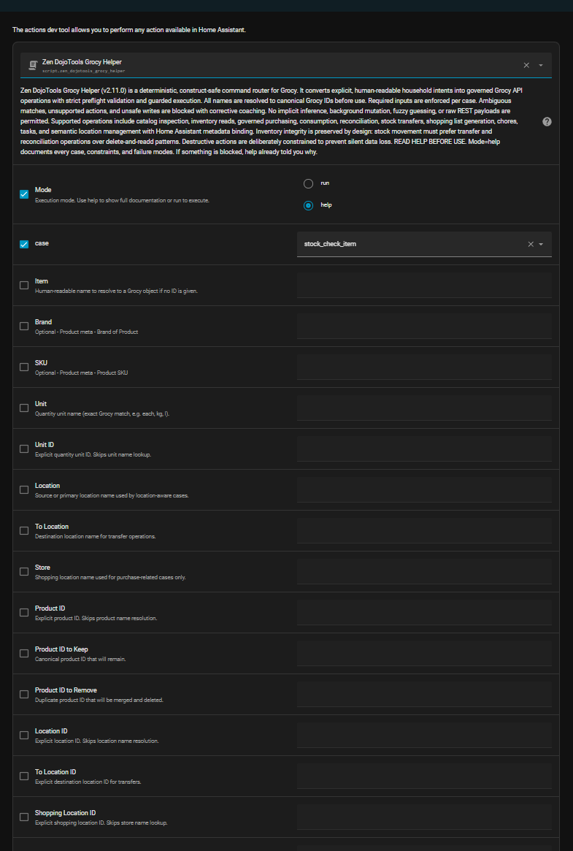Image resolution: width=573 pixels, height=851 pixels.
Task: Uncheck the case checkbox
Action: (x=24, y=244)
